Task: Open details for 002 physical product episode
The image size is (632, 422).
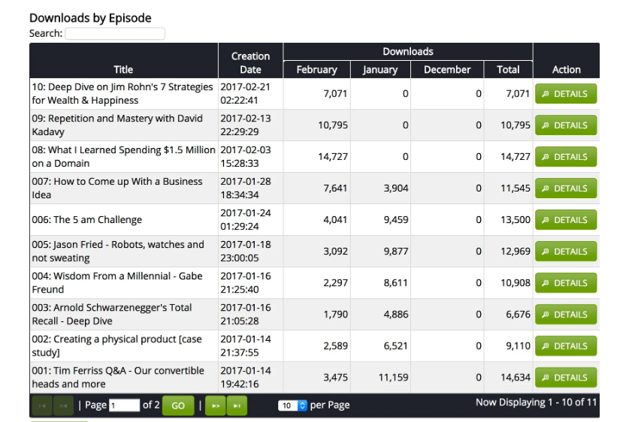Action: (x=566, y=346)
